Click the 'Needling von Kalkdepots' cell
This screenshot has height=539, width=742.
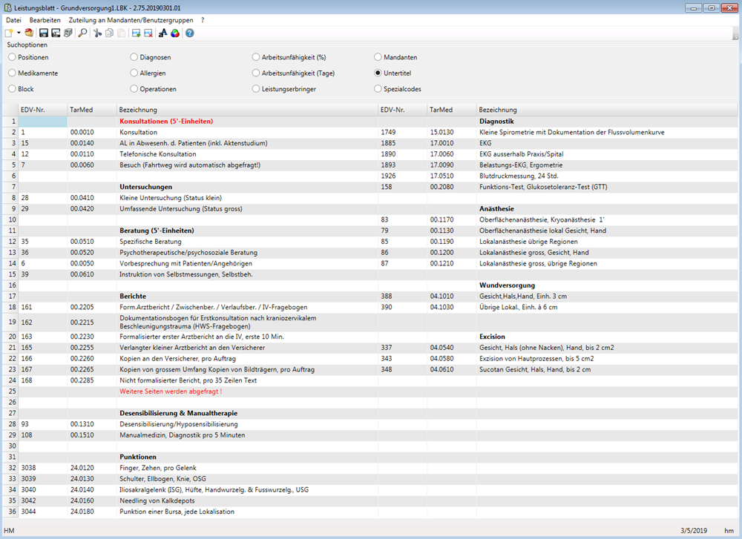[x=247, y=500]
